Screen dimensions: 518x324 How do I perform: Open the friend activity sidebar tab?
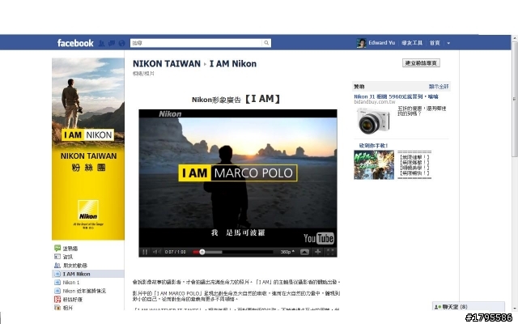[75, 266]
